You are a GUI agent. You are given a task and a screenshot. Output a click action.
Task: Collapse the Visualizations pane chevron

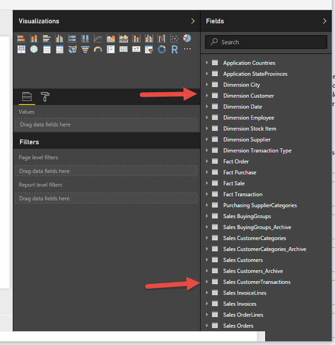(x=193, y=21)
